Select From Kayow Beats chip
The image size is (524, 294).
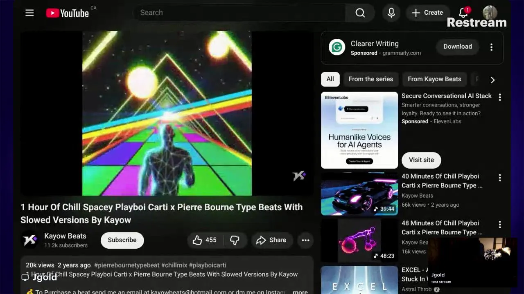(434, 79)
